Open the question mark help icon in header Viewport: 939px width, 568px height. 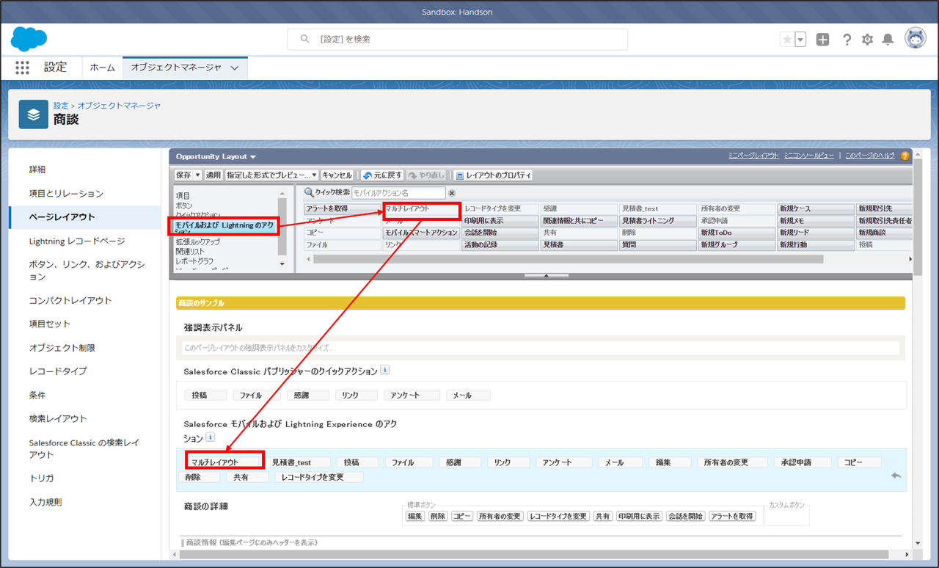(847, 40)
